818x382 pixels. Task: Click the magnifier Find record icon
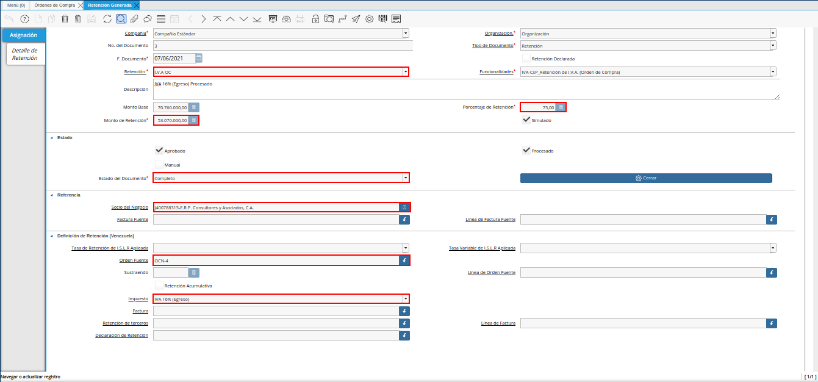(121, 19)
